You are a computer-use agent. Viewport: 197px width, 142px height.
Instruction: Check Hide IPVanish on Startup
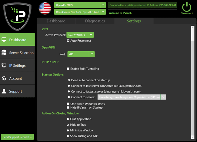(x=68, y=107)
